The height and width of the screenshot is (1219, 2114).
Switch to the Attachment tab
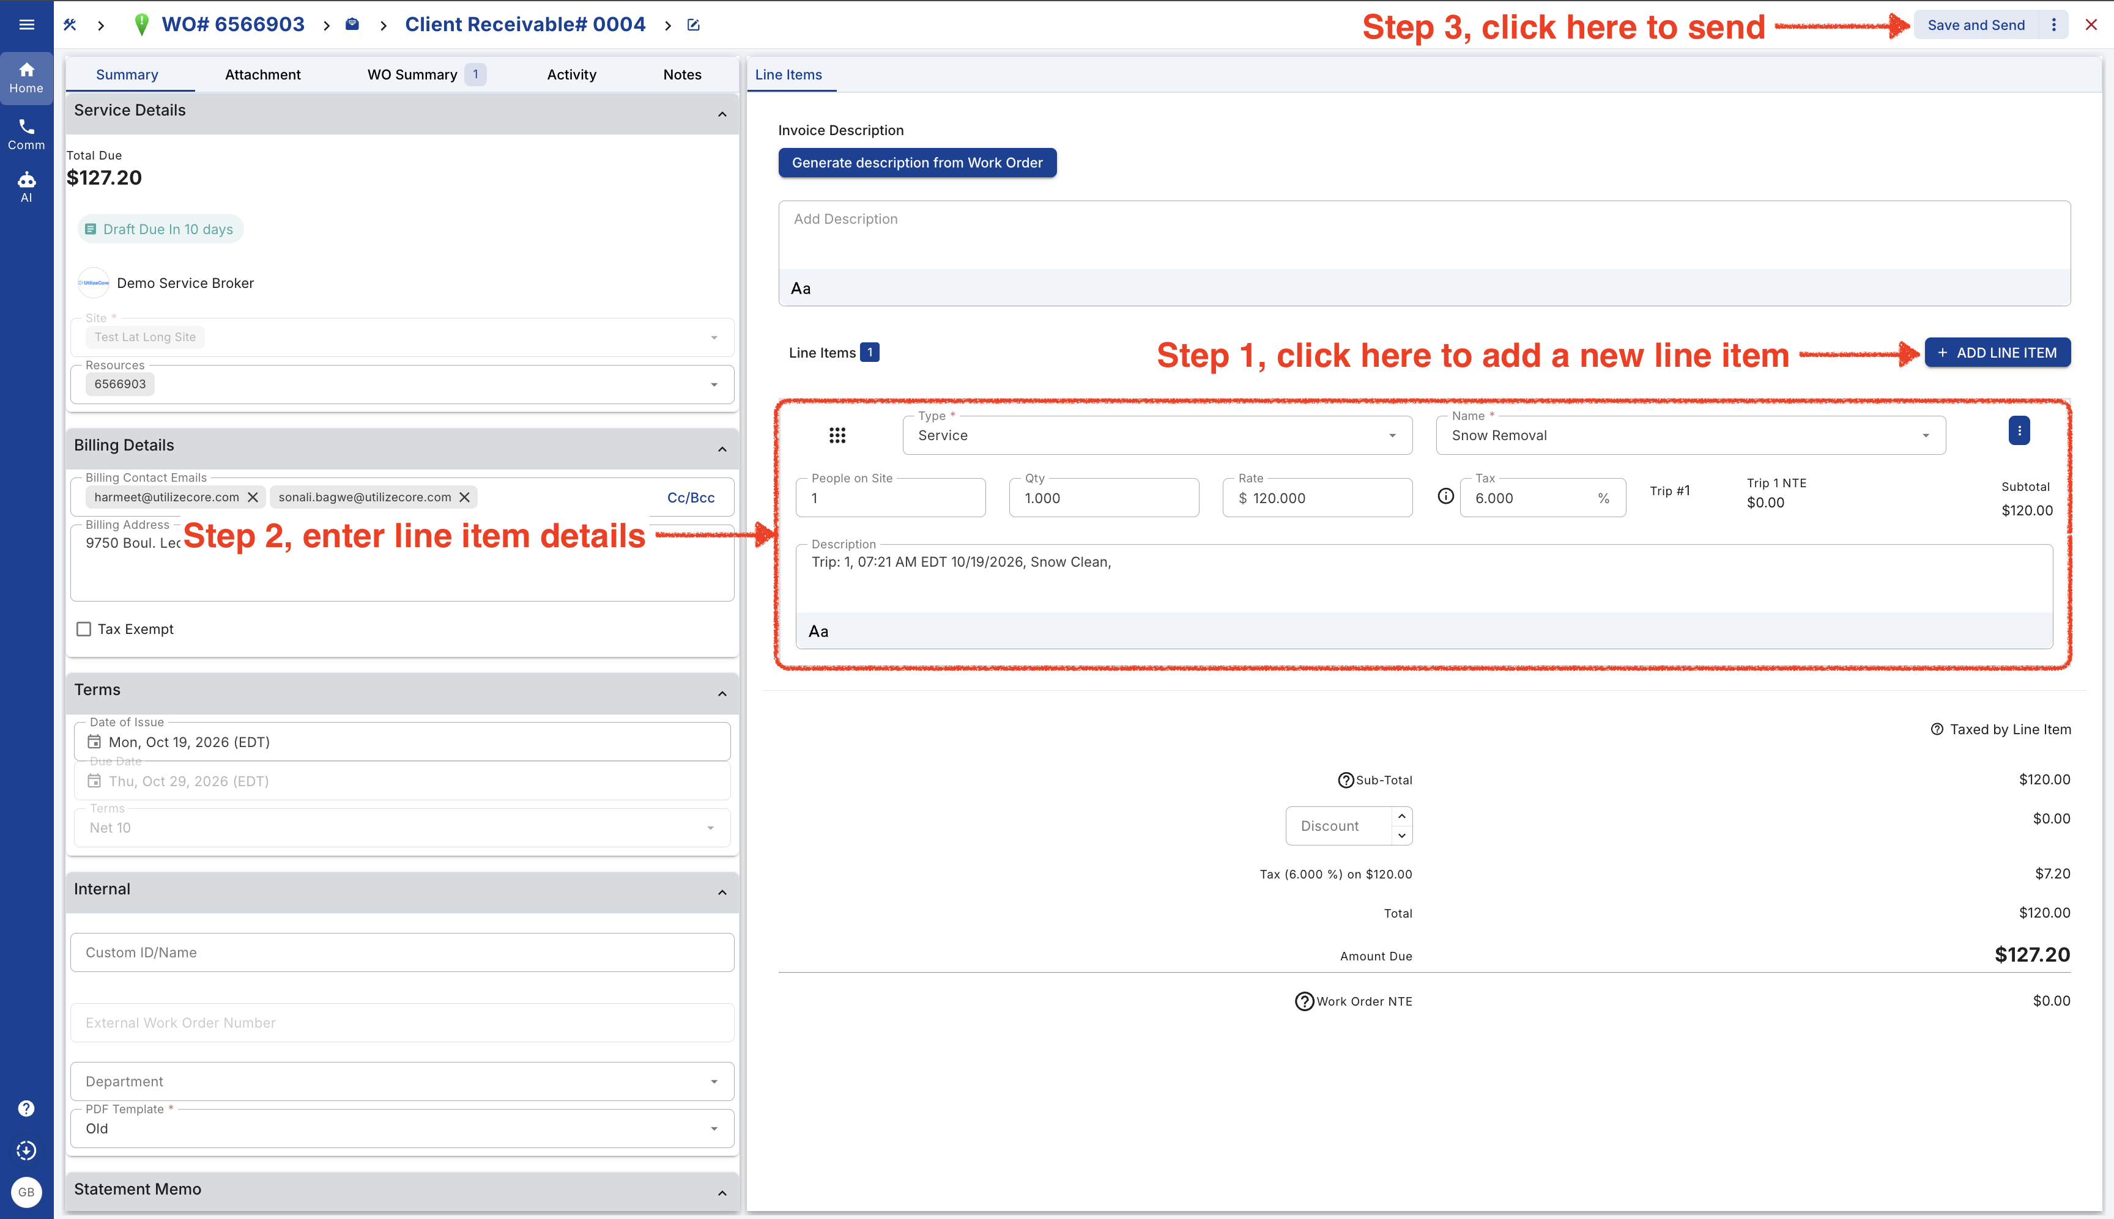pyautogui.click(x=263, y=75)
